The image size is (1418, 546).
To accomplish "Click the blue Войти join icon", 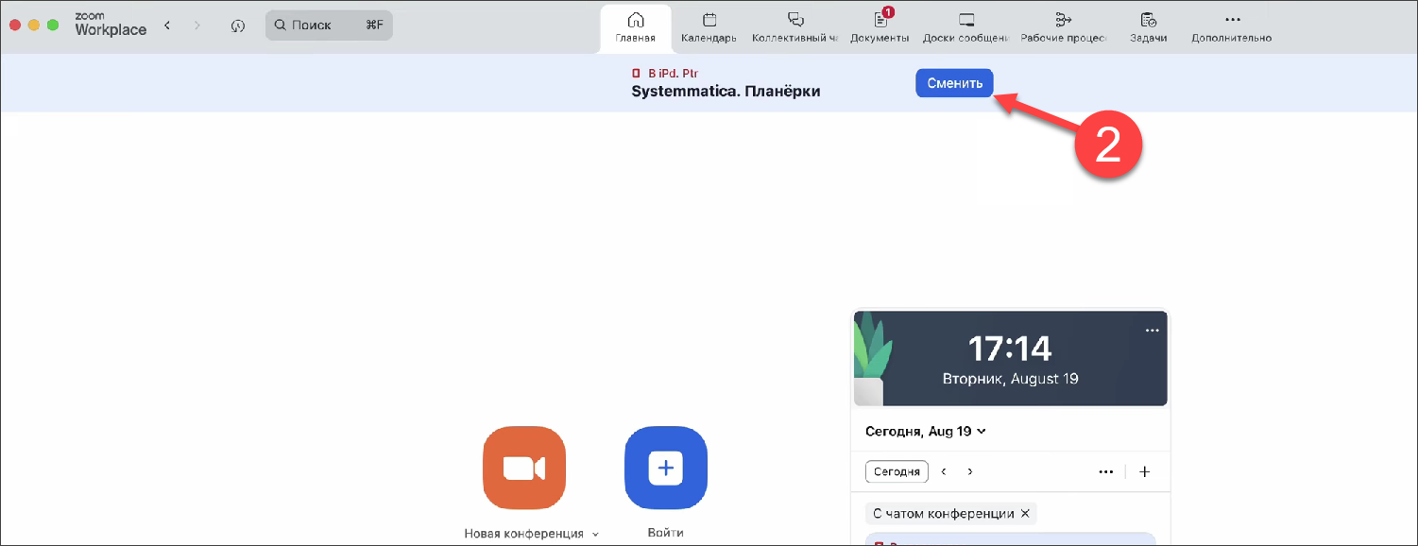I will coord(665,469).
